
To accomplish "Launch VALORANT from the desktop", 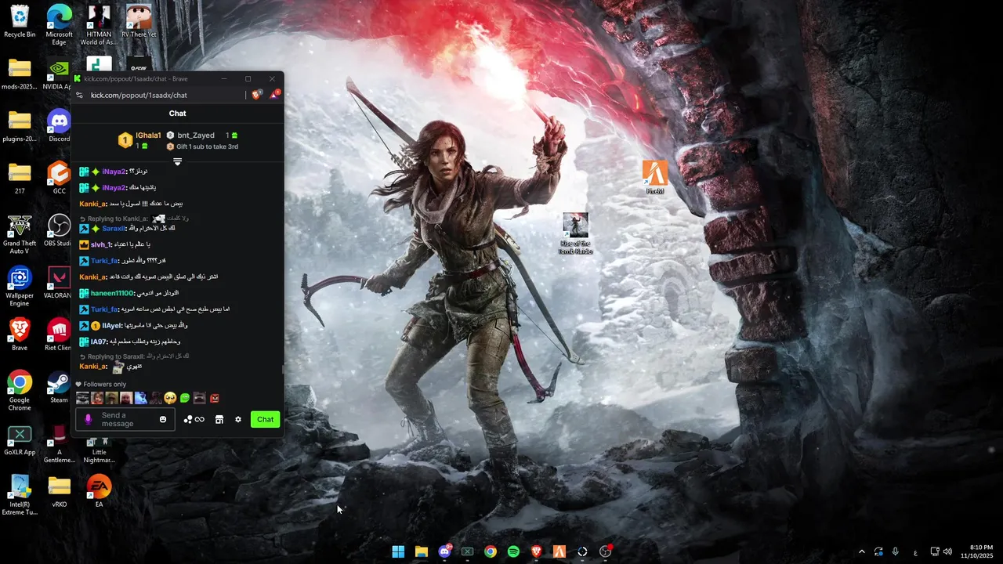I will pyautogui.click(x=59, y=284).
